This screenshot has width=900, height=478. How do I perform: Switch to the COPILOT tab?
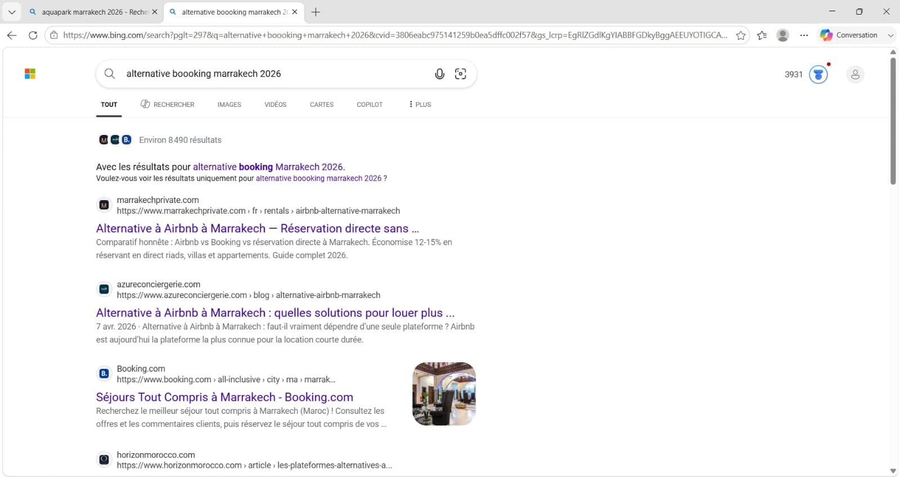click(x=370, y=105)
